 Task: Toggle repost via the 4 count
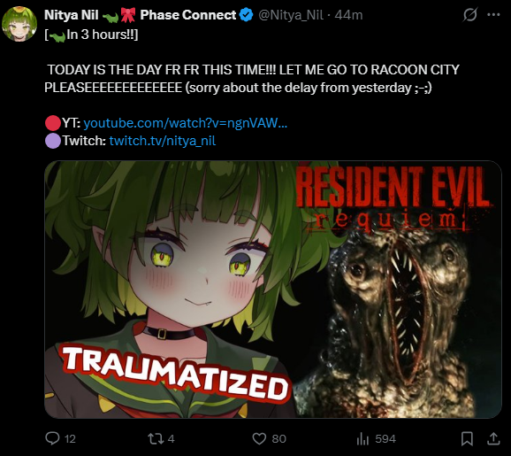172,438
